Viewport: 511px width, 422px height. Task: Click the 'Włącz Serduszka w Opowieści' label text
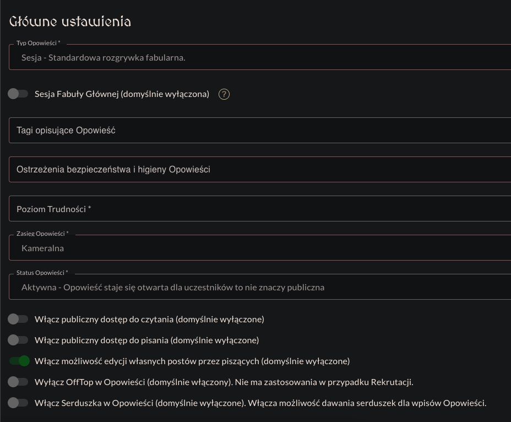point(260,403)
